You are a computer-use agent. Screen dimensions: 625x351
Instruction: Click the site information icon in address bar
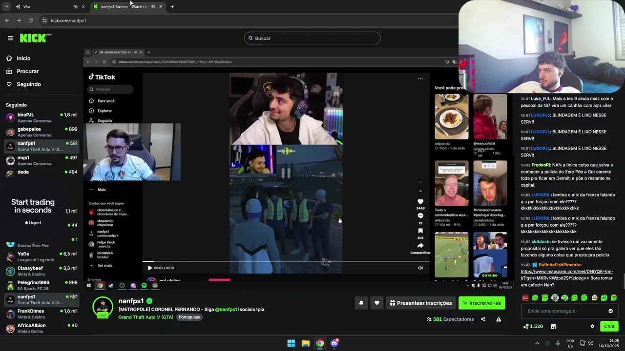point(44,20)
